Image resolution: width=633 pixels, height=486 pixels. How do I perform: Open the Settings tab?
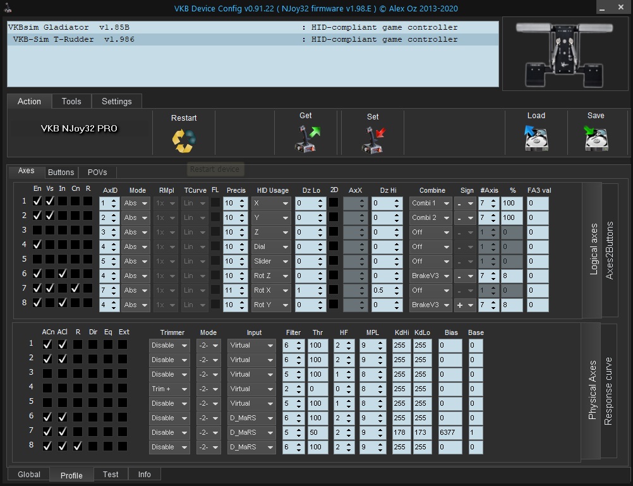point(117,101)
